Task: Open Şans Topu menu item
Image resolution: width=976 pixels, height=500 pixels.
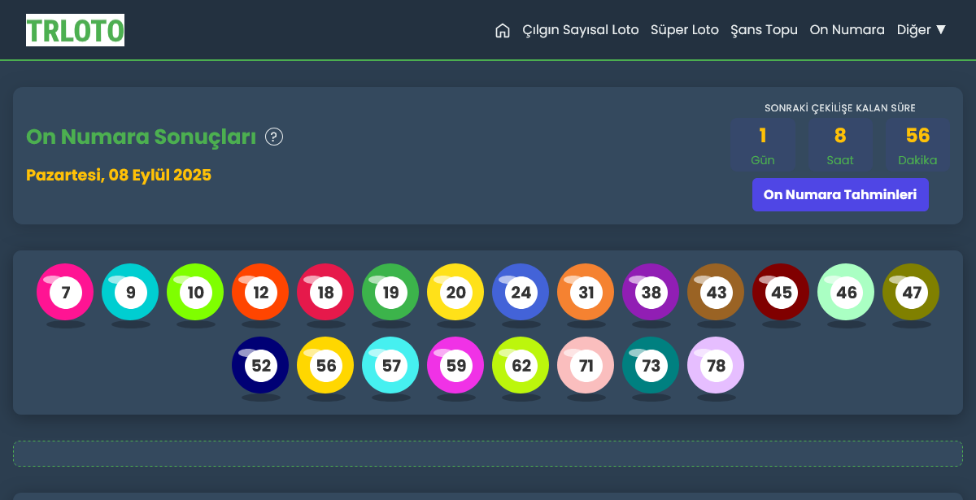Action: [764, 30]
